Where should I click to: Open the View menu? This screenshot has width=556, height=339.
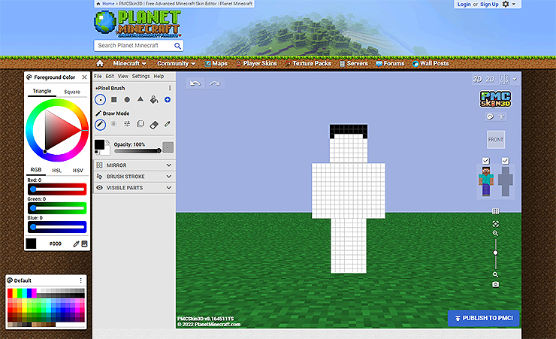click(x=123, y=76)
